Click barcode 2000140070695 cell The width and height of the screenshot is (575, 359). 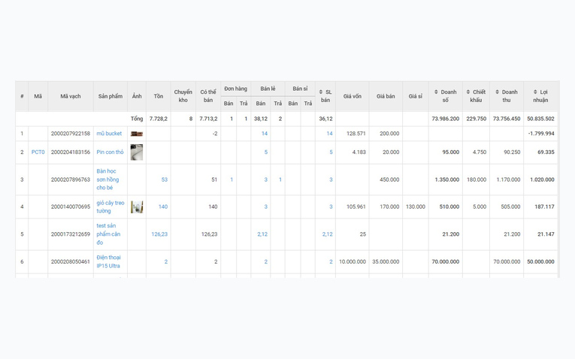[71, 207]
